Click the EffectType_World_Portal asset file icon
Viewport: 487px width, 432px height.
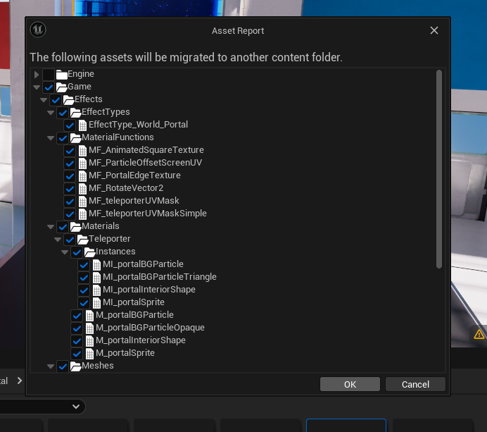82,125
